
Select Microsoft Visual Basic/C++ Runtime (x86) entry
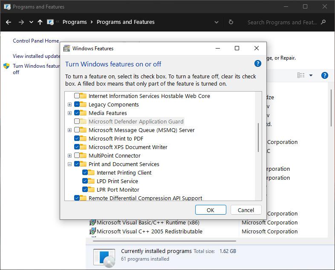pos(148,222)
